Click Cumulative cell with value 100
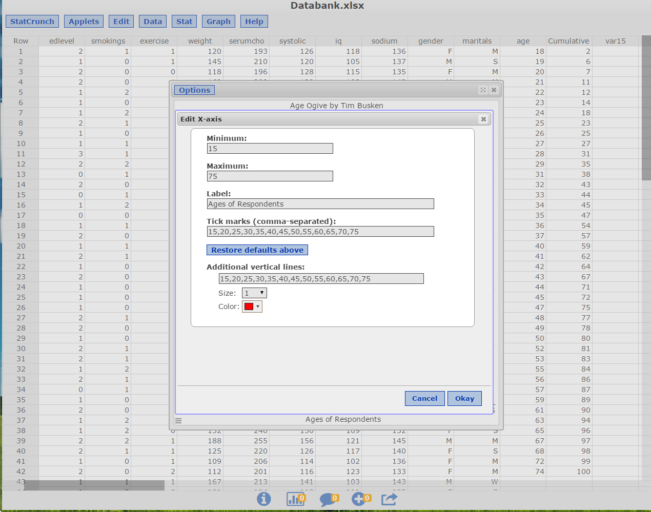This screenshot has height=512, width=651. [569, 472]
